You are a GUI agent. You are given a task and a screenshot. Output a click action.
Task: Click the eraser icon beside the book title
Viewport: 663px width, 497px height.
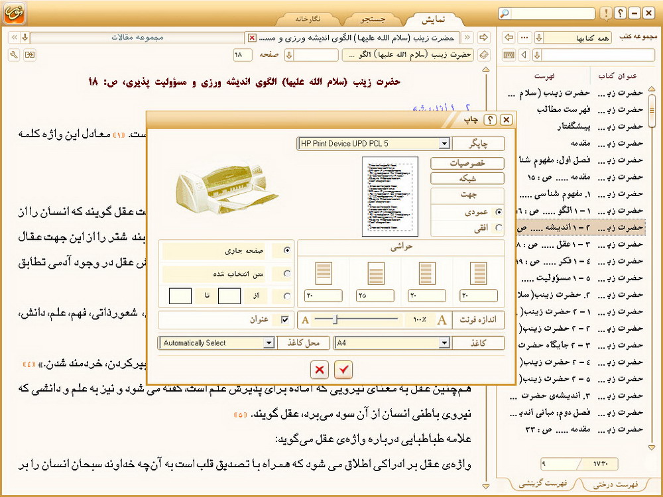pos(484,54)
